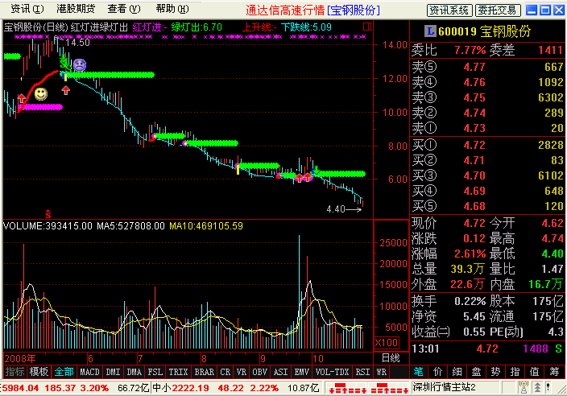The height and width of the screenshot is (396, 567).
Task: Click the 委托交易 button
Action: [x=498, y=10]
